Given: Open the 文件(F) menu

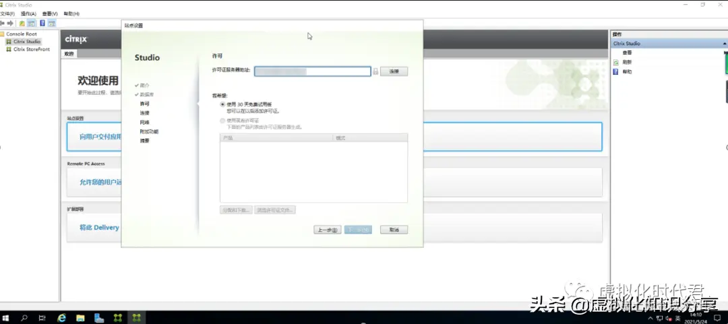Looking at the screenshot, I should point(7,14).
